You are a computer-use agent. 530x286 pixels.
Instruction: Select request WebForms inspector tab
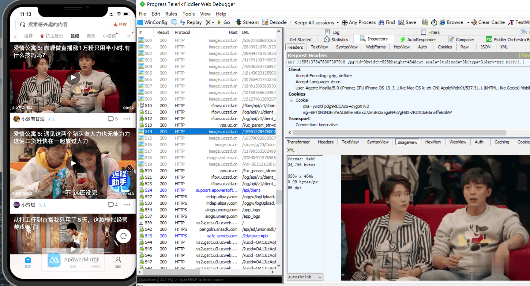point(376,47)
